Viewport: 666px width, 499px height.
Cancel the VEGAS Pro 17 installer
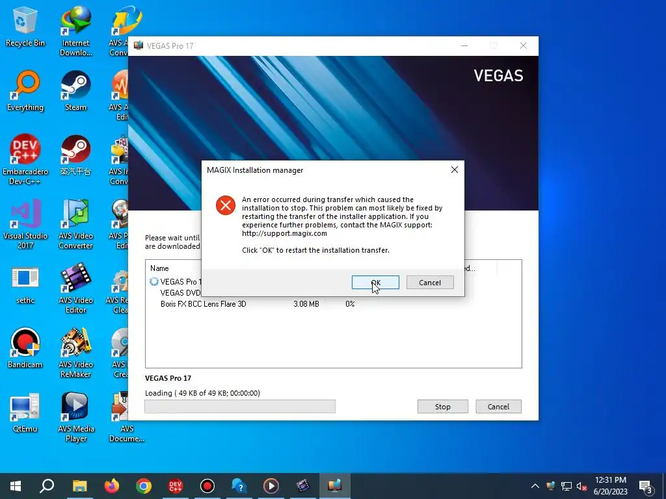click(x=498, y=407)
